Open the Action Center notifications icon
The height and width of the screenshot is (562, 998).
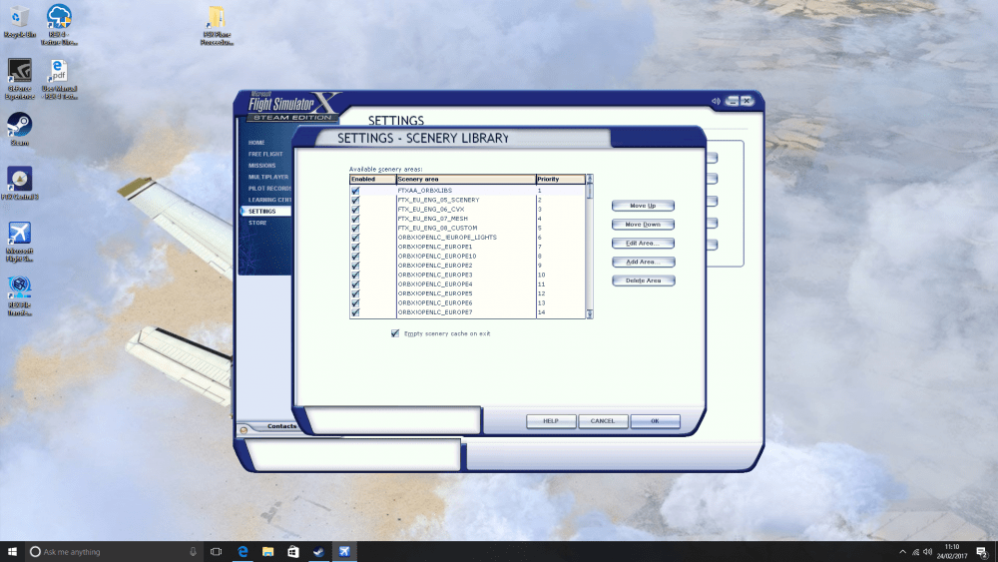coord(982,552)
